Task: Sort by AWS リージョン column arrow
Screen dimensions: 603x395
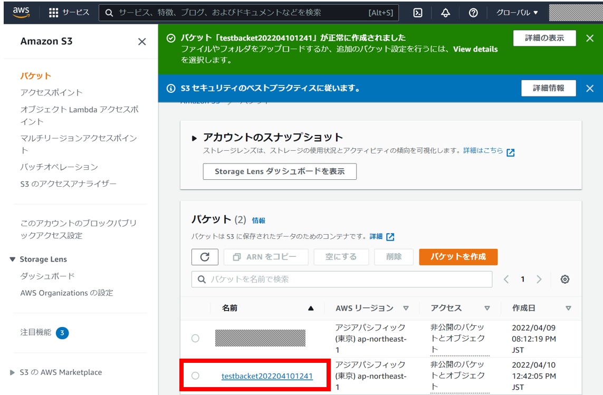Action: point(406,308)
